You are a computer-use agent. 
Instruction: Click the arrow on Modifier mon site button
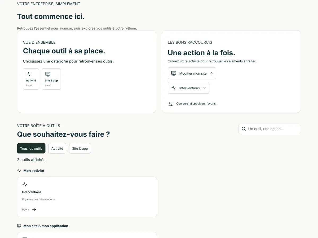pyautogui.click(x=211, y=73)
